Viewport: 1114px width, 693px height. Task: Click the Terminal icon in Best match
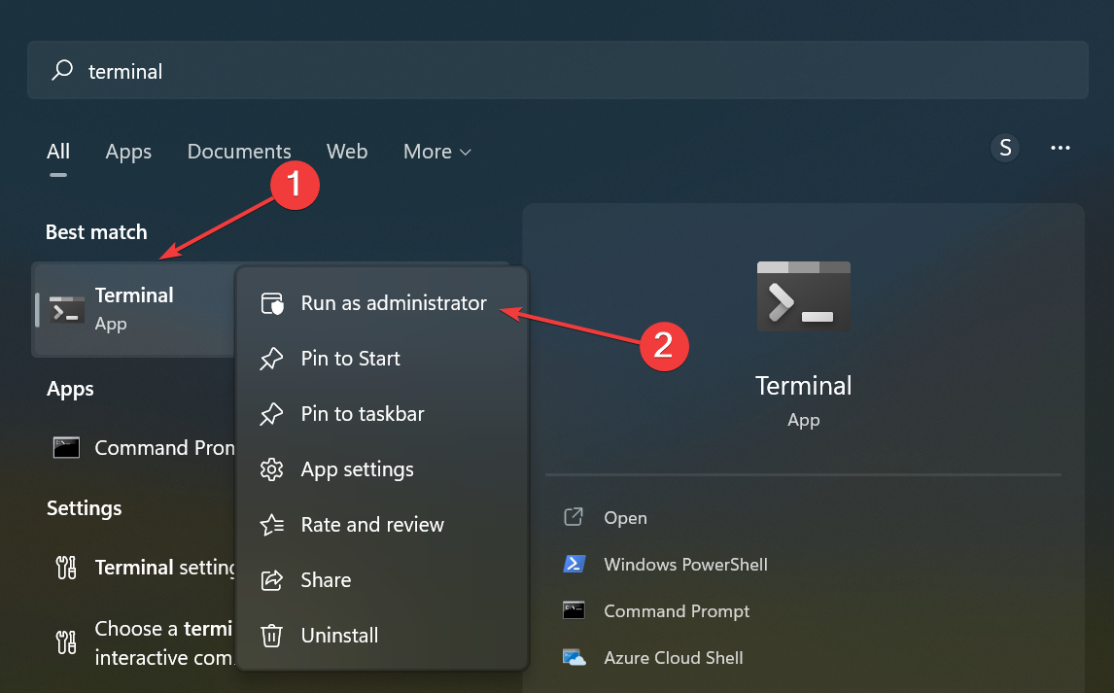coord(67,310)
